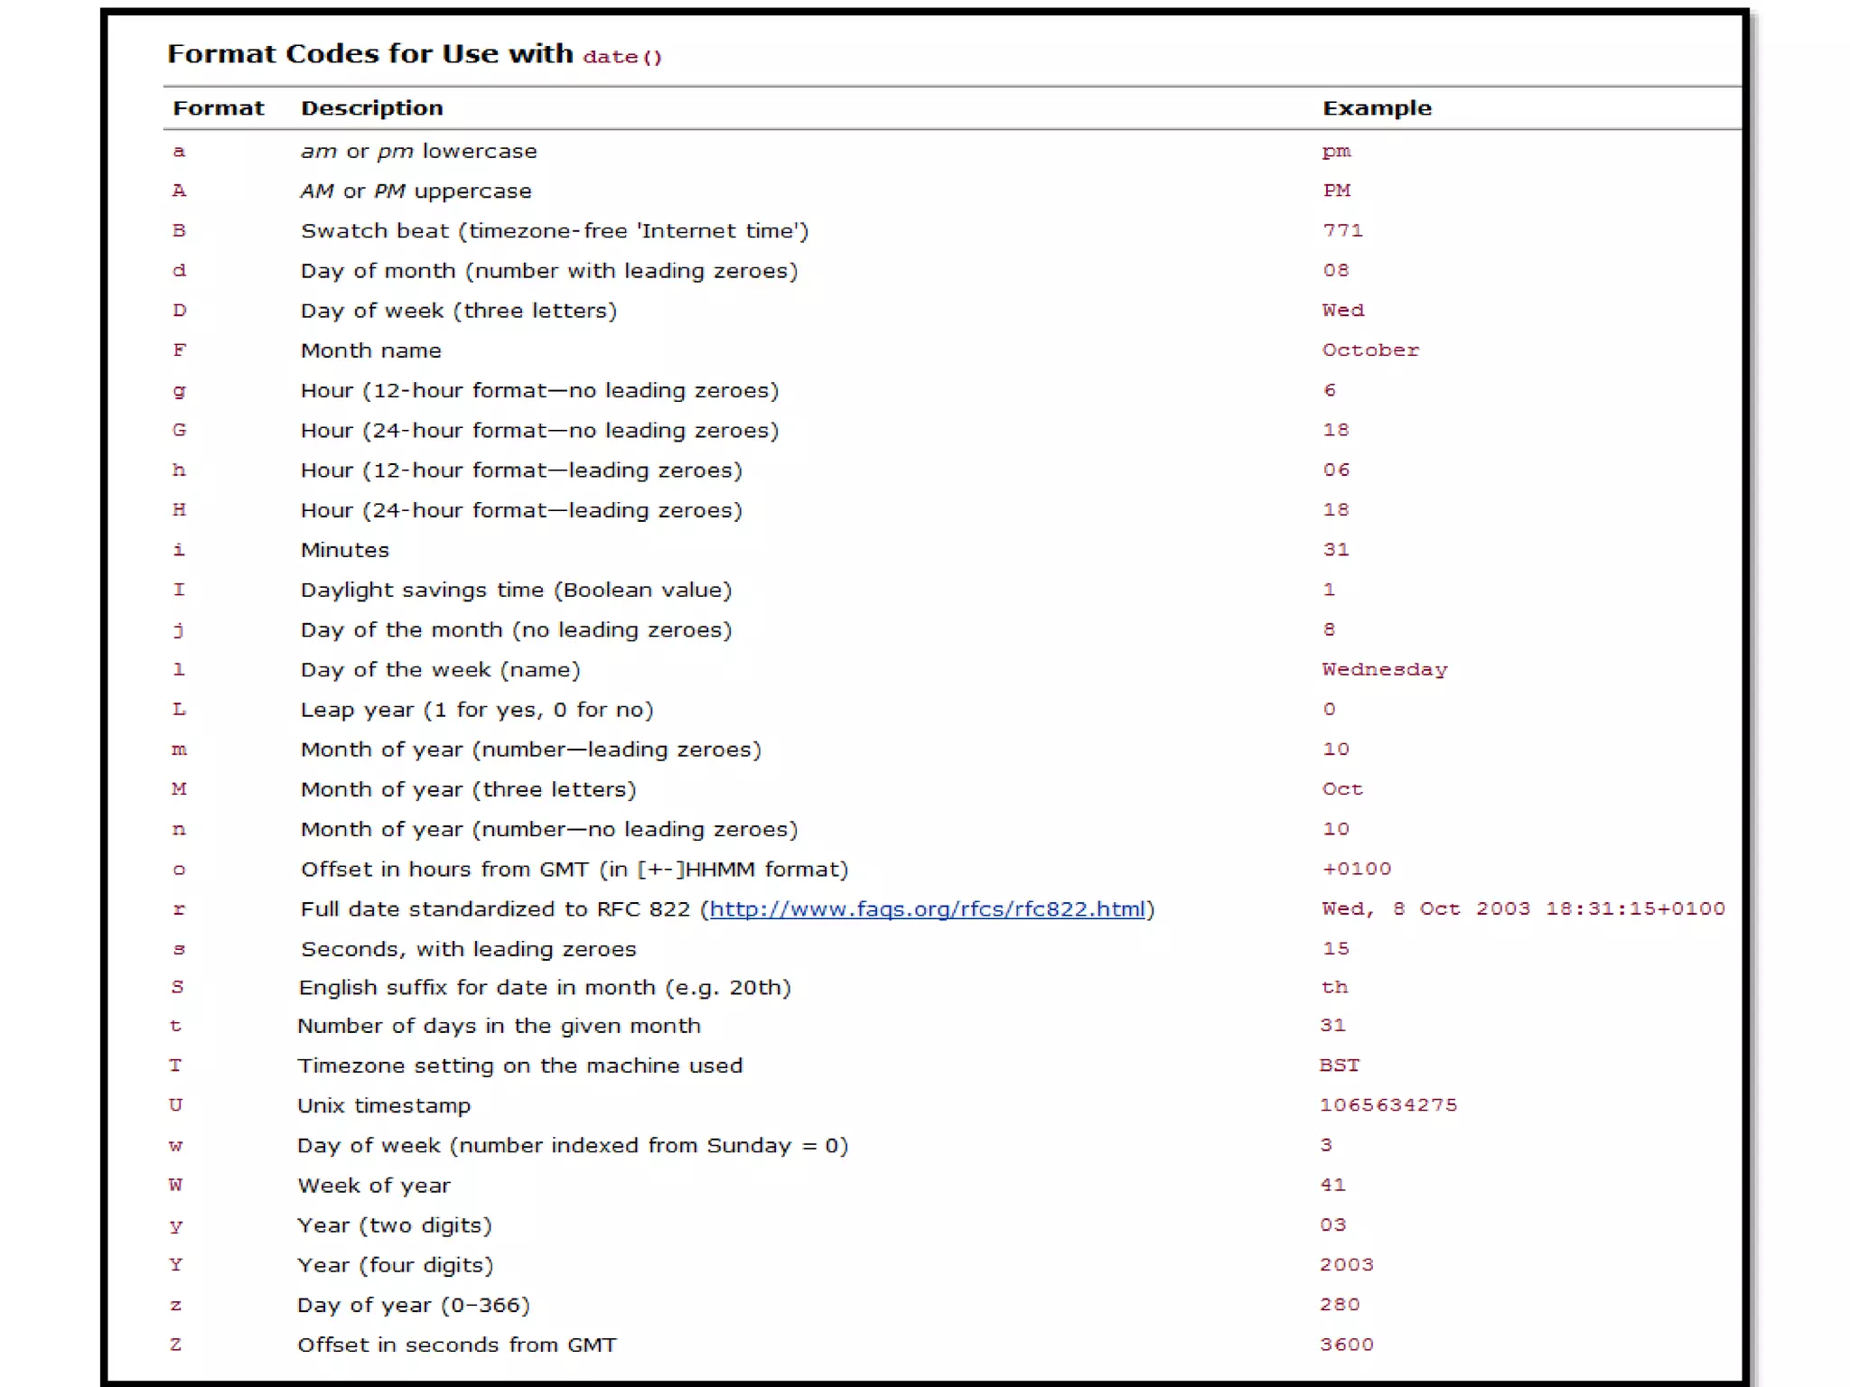Click format code 'U' for Unix timestamp
This screenshot has width=1850, height=1387.
pos(175,1105)
